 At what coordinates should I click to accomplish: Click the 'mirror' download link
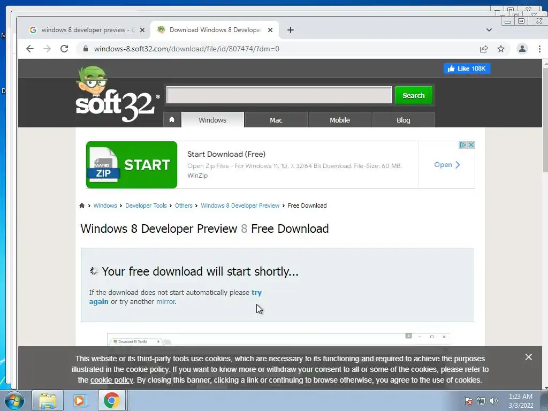pyautogui.click(x=166, y=302)
